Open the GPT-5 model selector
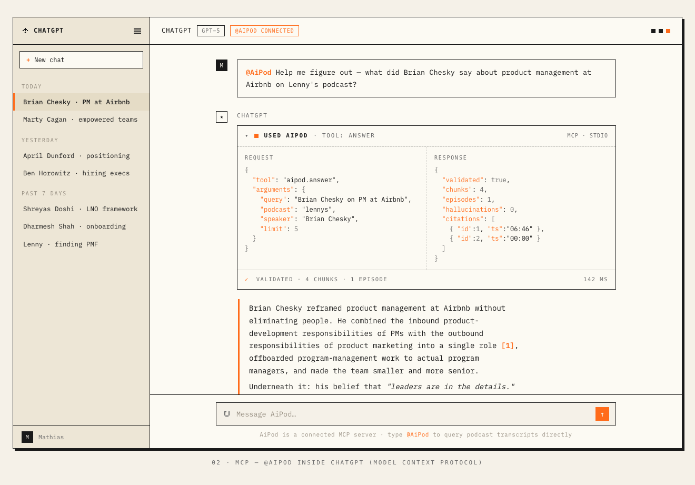The image size is (695, 485). point(211,31)
